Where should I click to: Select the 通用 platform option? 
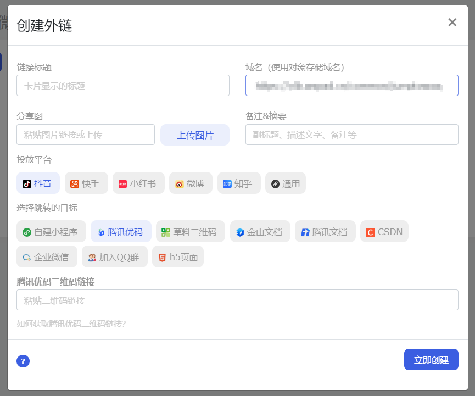[285, 183]
